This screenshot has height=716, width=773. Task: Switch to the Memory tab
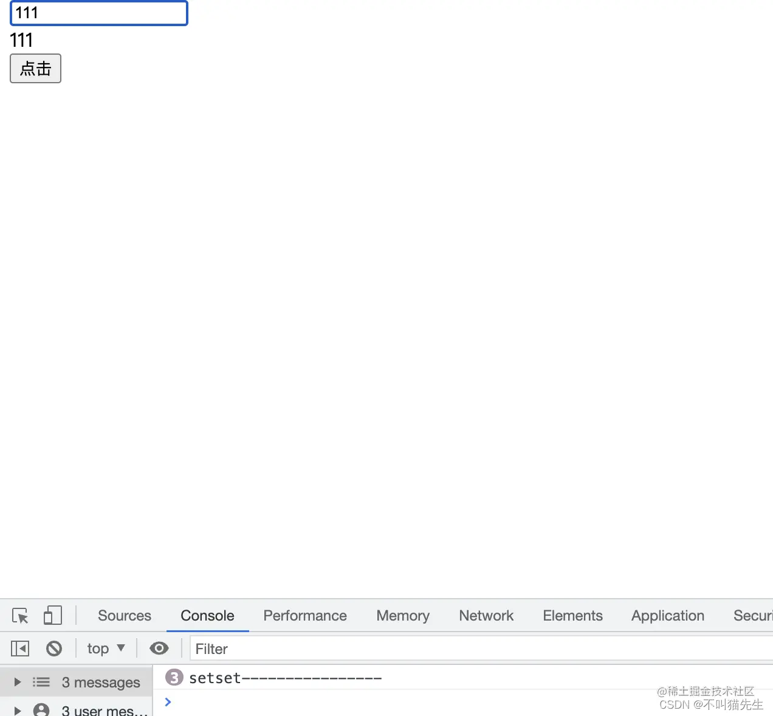coord(403,616)
